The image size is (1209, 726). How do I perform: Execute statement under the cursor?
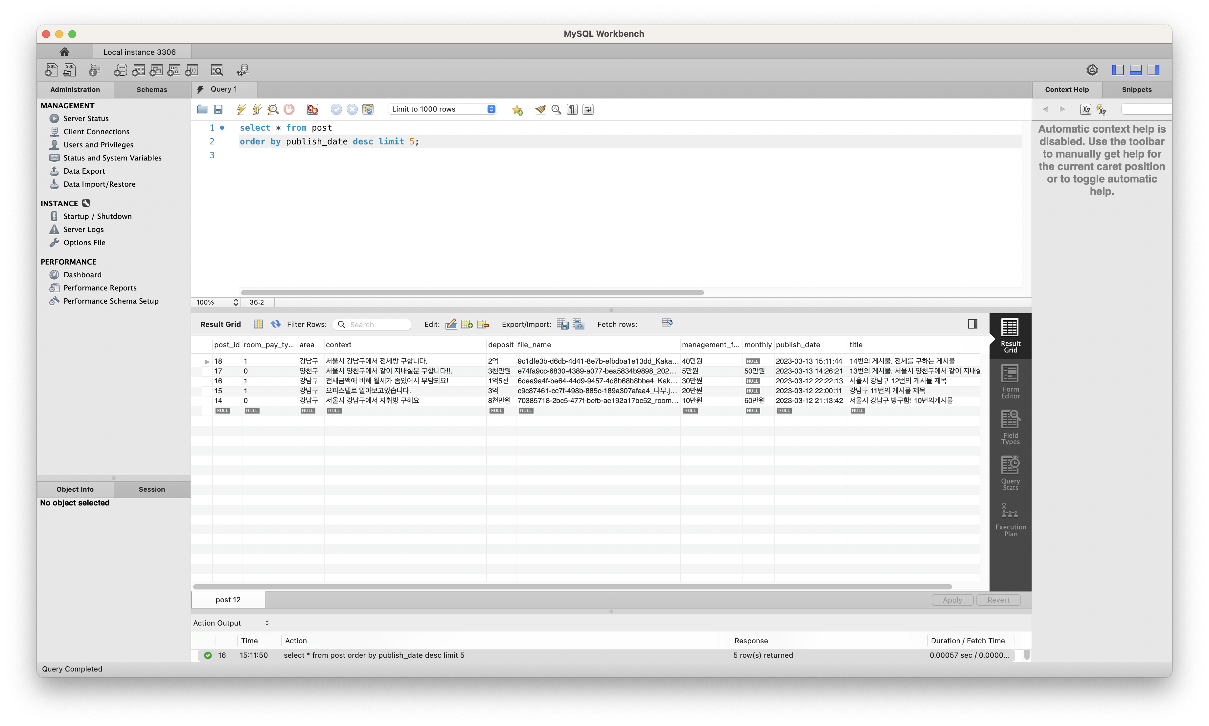click(x=257, y=109)
